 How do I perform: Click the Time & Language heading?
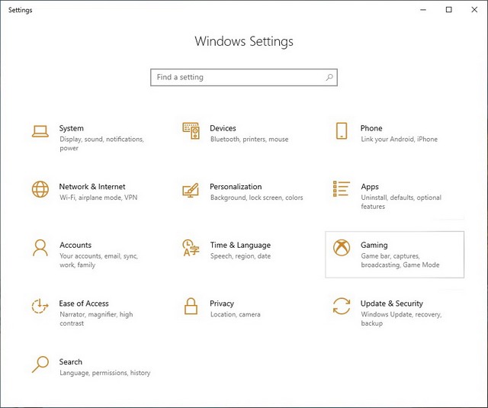point(240,245)
